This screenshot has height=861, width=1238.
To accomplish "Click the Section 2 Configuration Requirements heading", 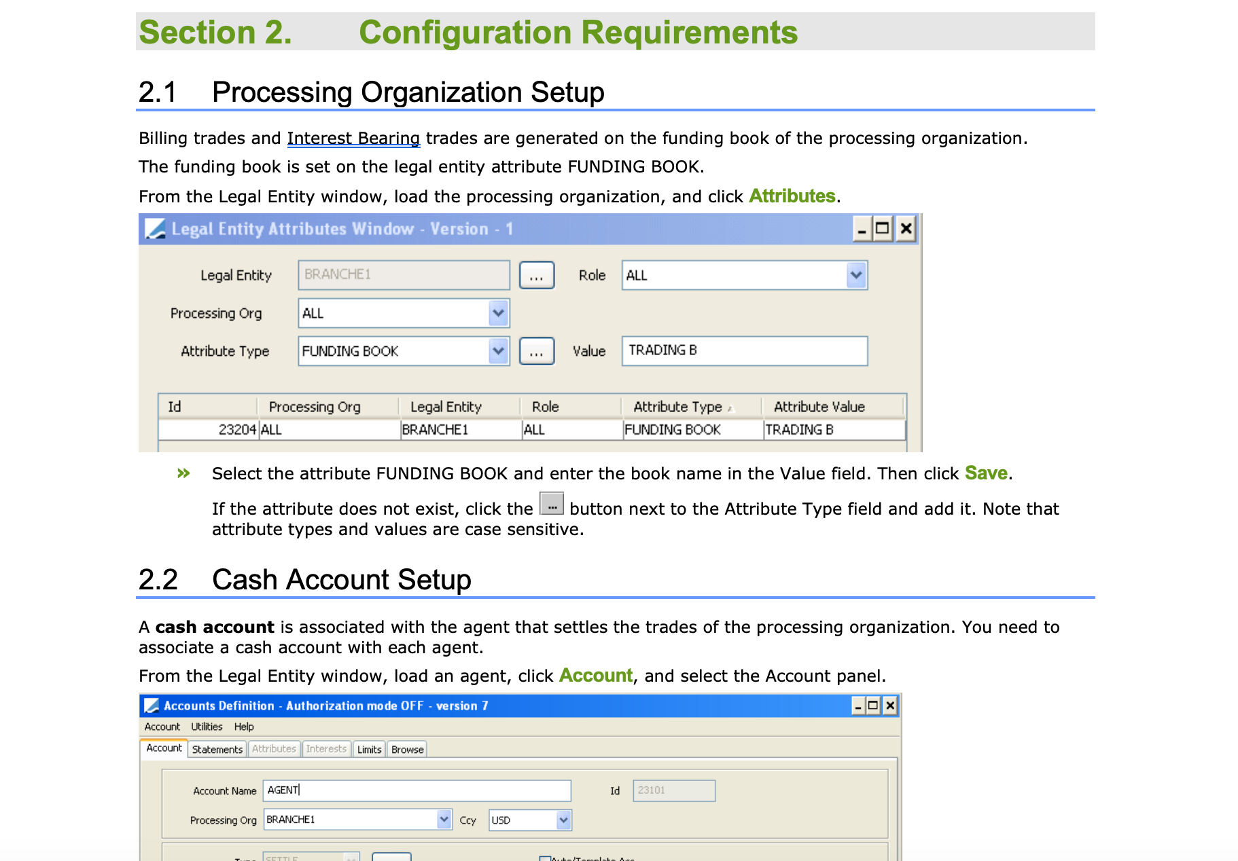I will pyautogui.click(x=468, y=32).
